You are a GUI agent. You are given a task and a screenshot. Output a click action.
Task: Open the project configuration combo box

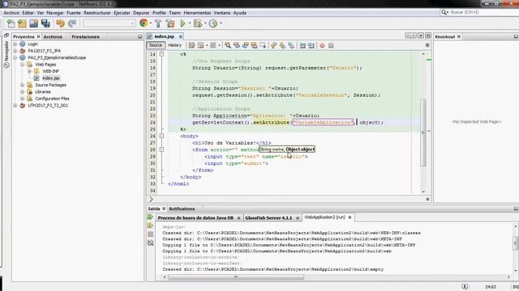click(109, 23)
